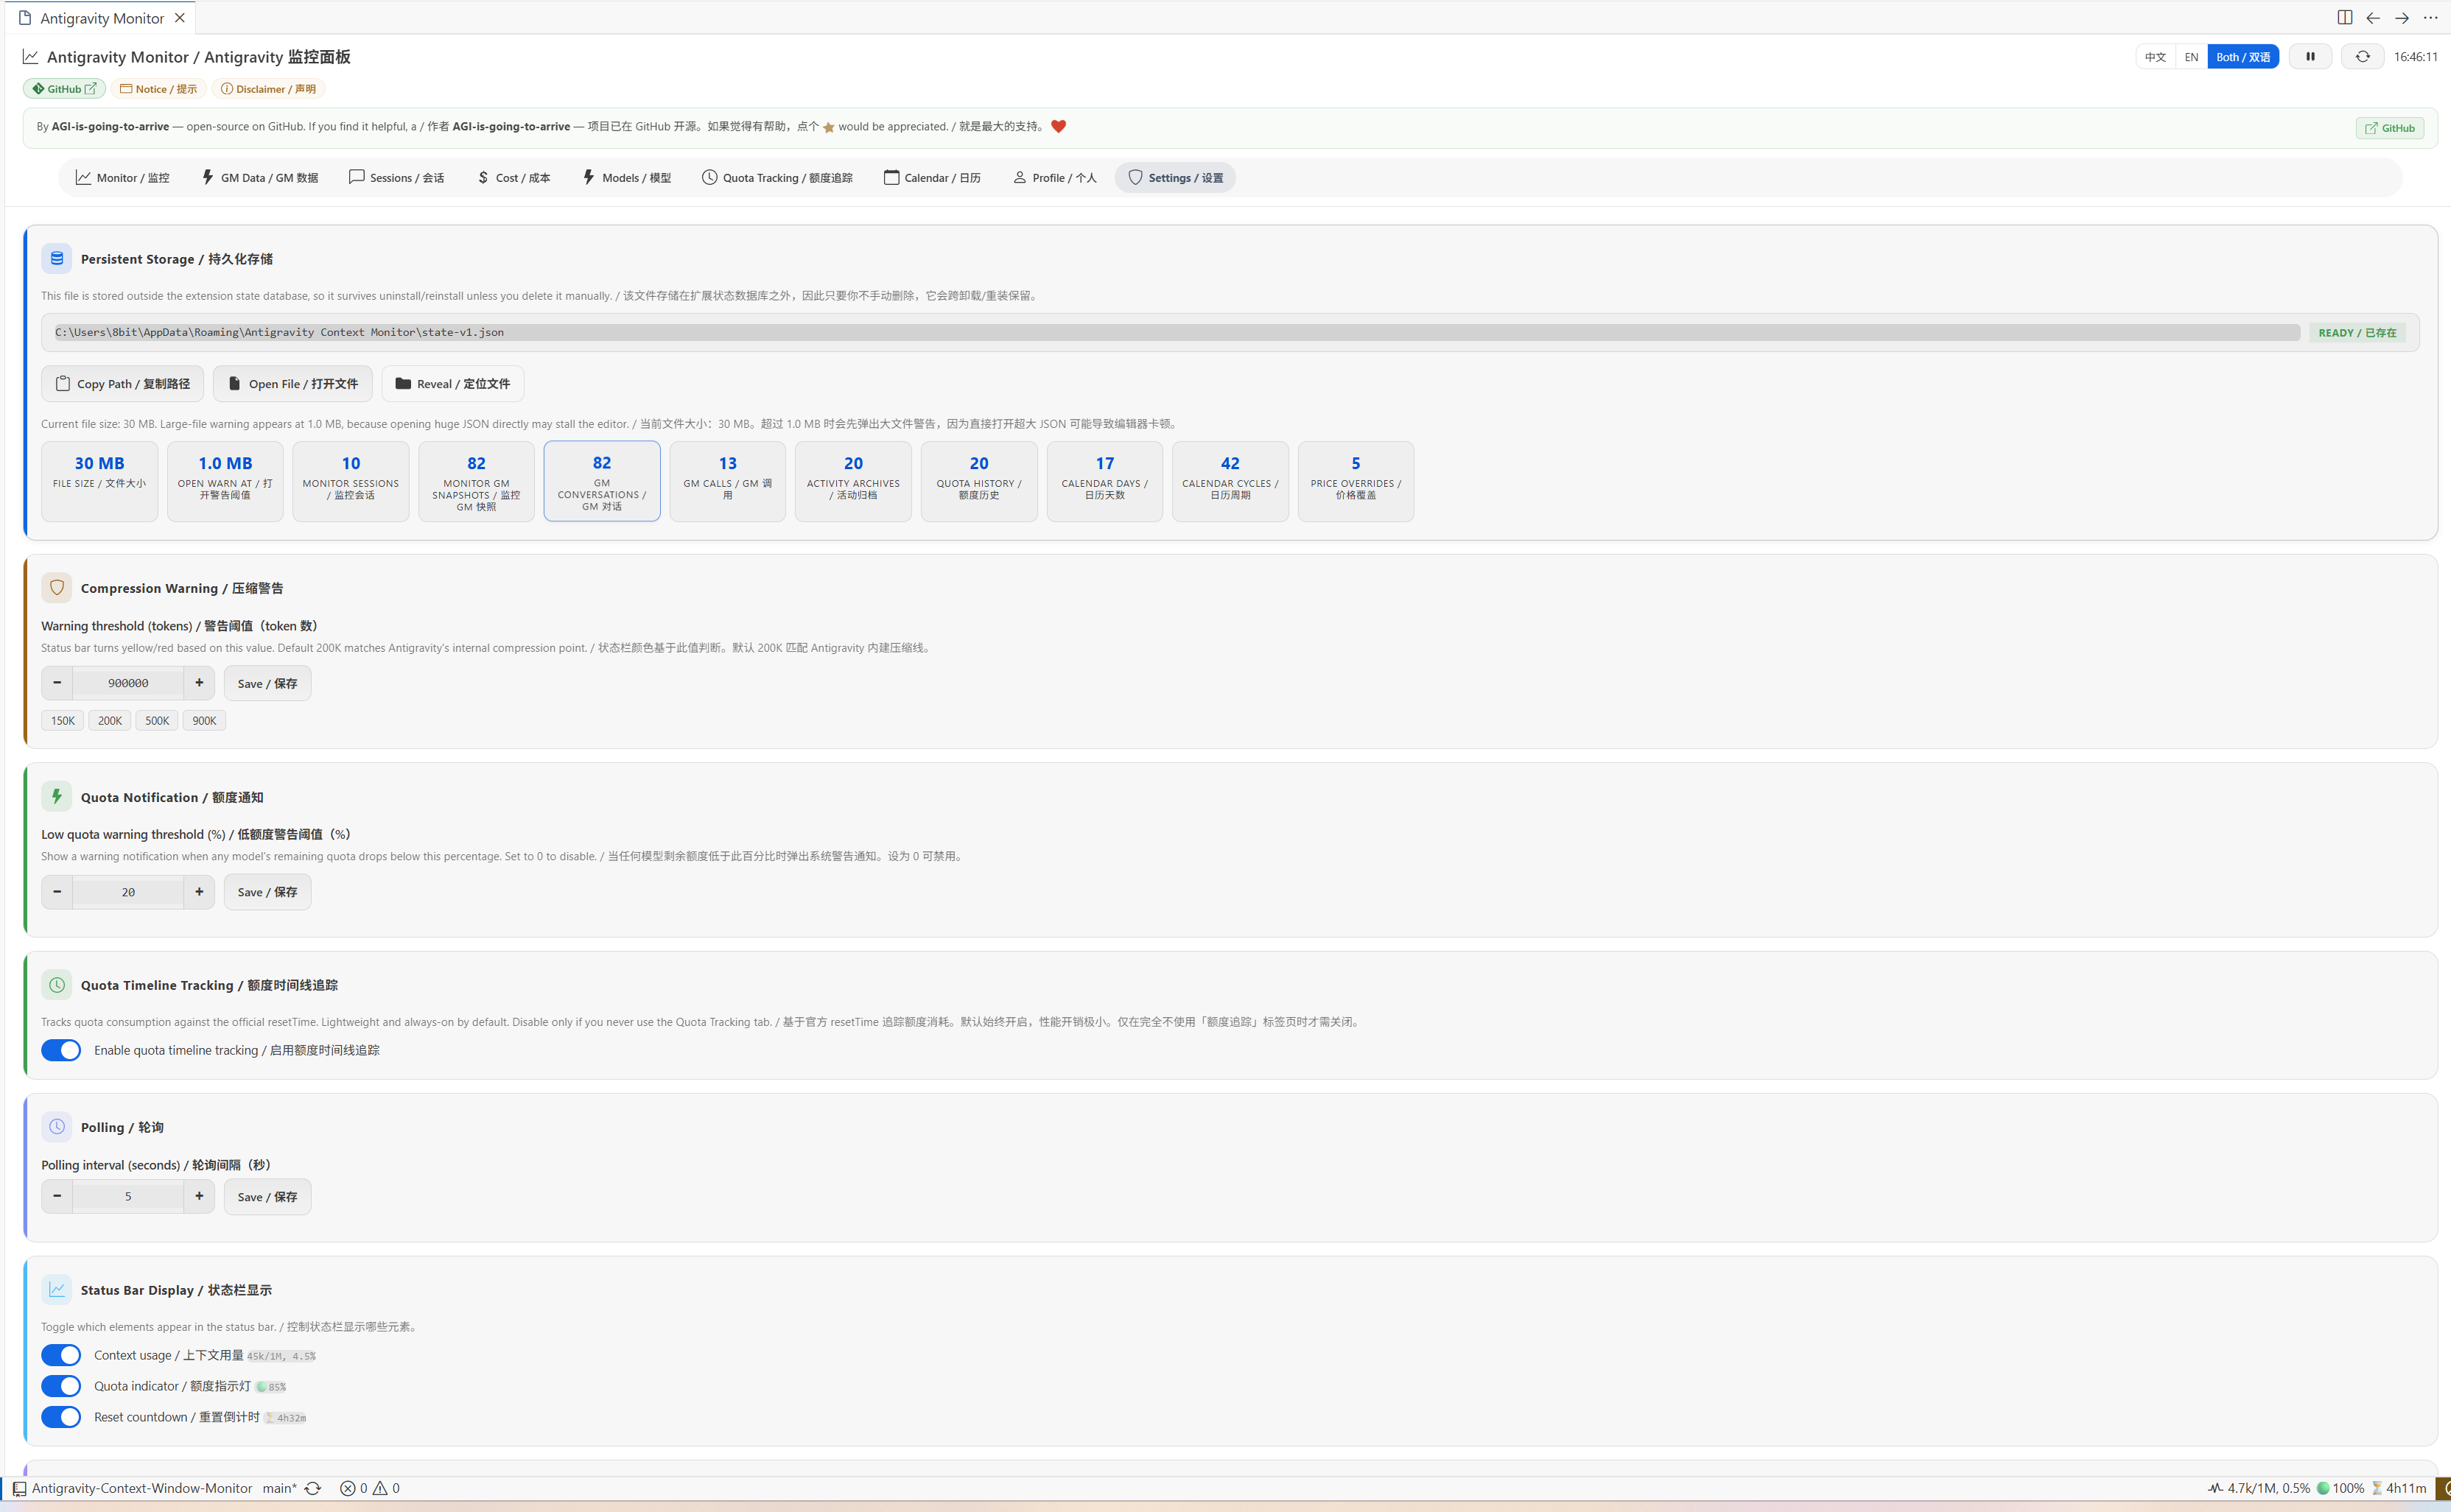Navigate back with left arrow icon
The width and height of the screenshot is (2451, 1512).
[x=2373, y=18]
